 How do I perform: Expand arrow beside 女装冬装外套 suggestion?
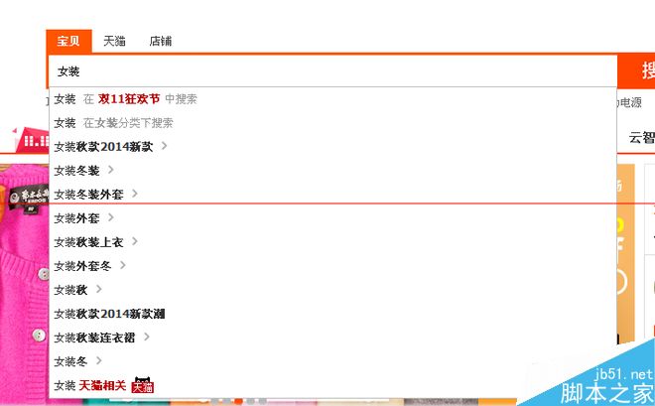pyautogui.click(x=135, y=194)
